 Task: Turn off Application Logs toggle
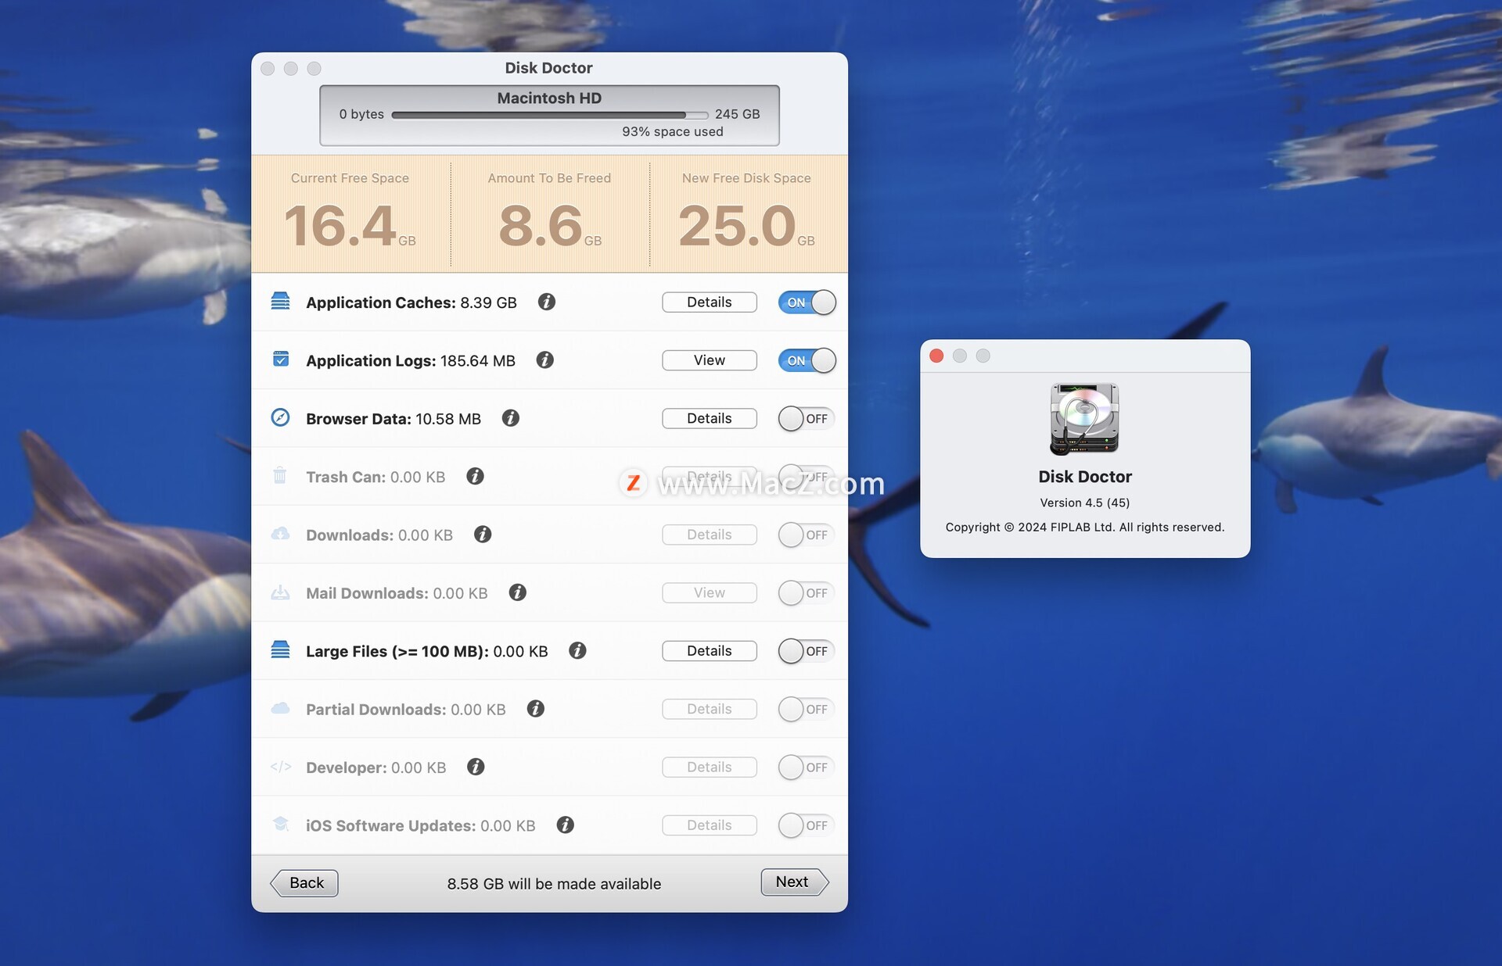(807, 360)
